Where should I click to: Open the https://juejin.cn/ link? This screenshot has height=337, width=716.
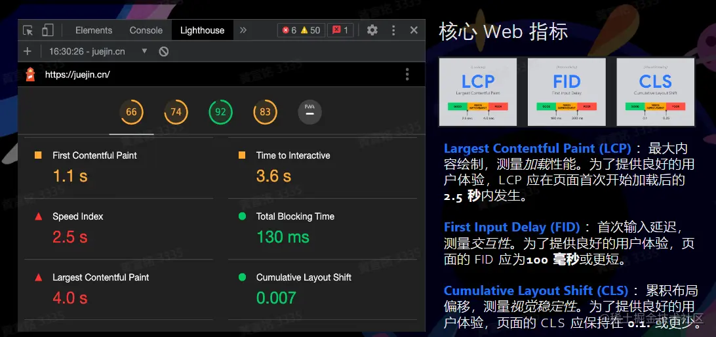(x=77, y=75)
